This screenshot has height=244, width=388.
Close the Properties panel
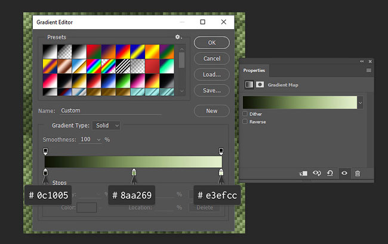coord(370,61)
